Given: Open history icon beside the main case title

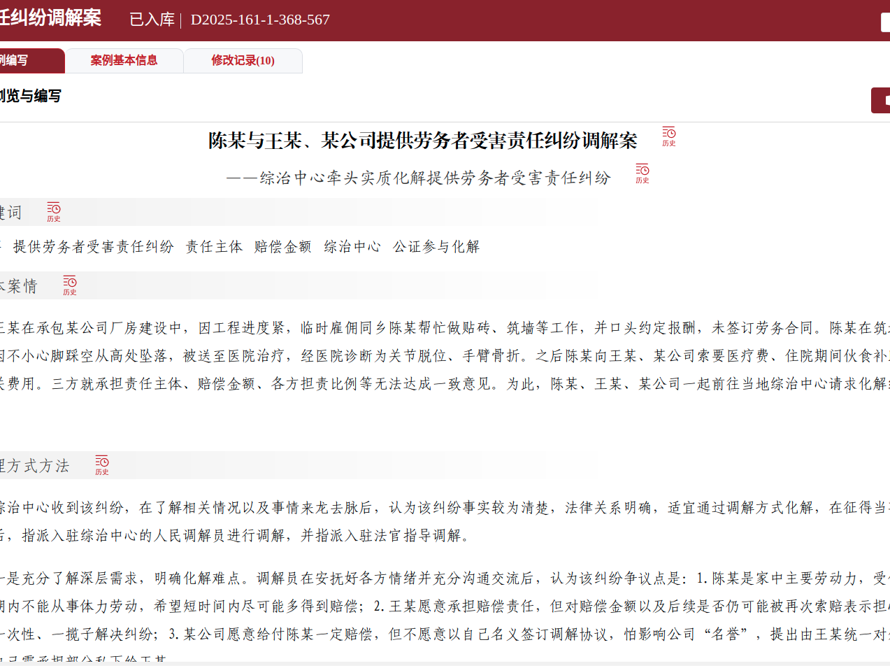Looking at the screenshot, I should pyautogui.click(x=668, y=136).
